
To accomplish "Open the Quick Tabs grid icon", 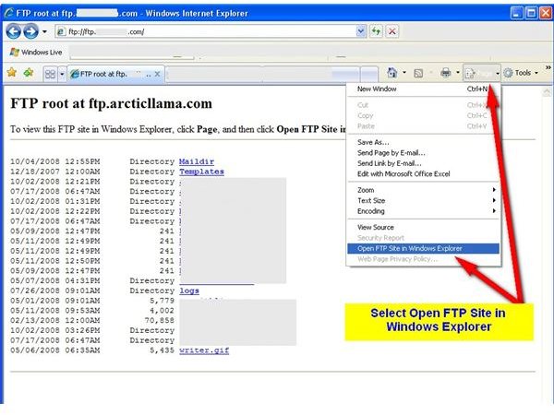I will pos(50,74).
